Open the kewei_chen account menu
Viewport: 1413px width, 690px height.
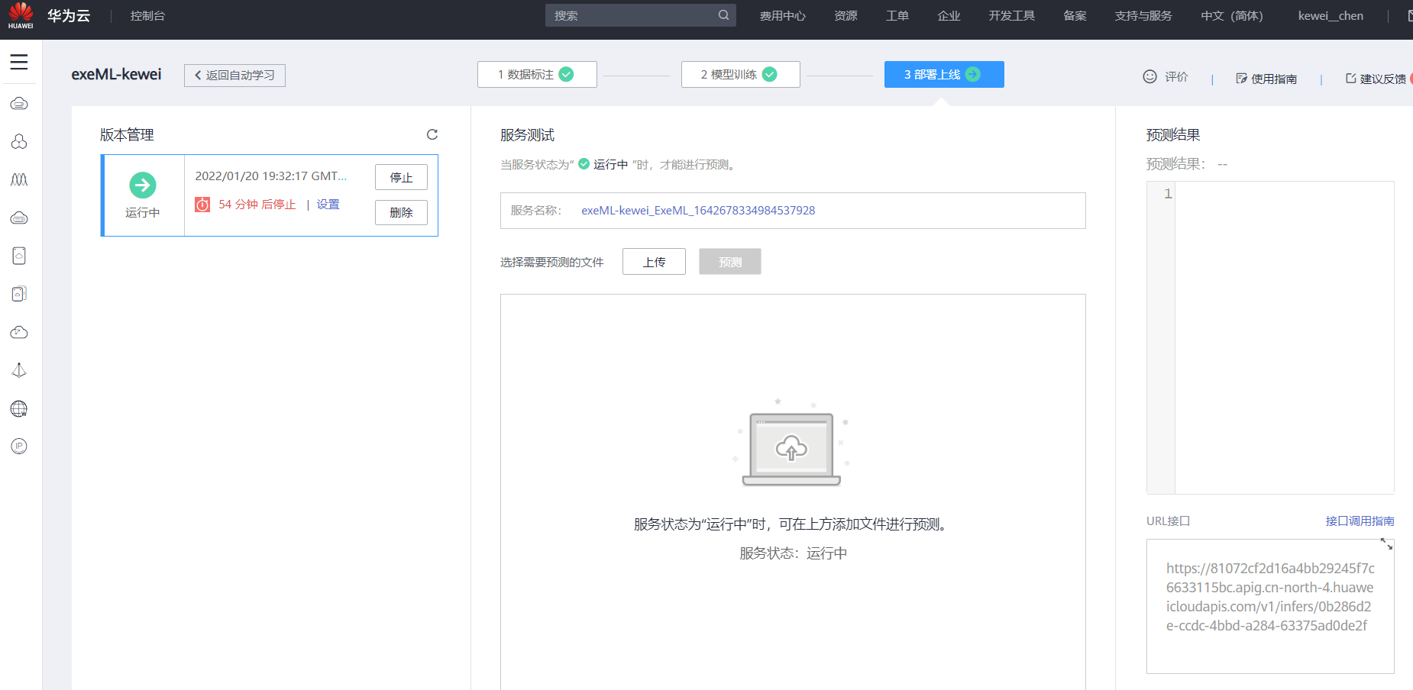click(x=1331, y=15)
